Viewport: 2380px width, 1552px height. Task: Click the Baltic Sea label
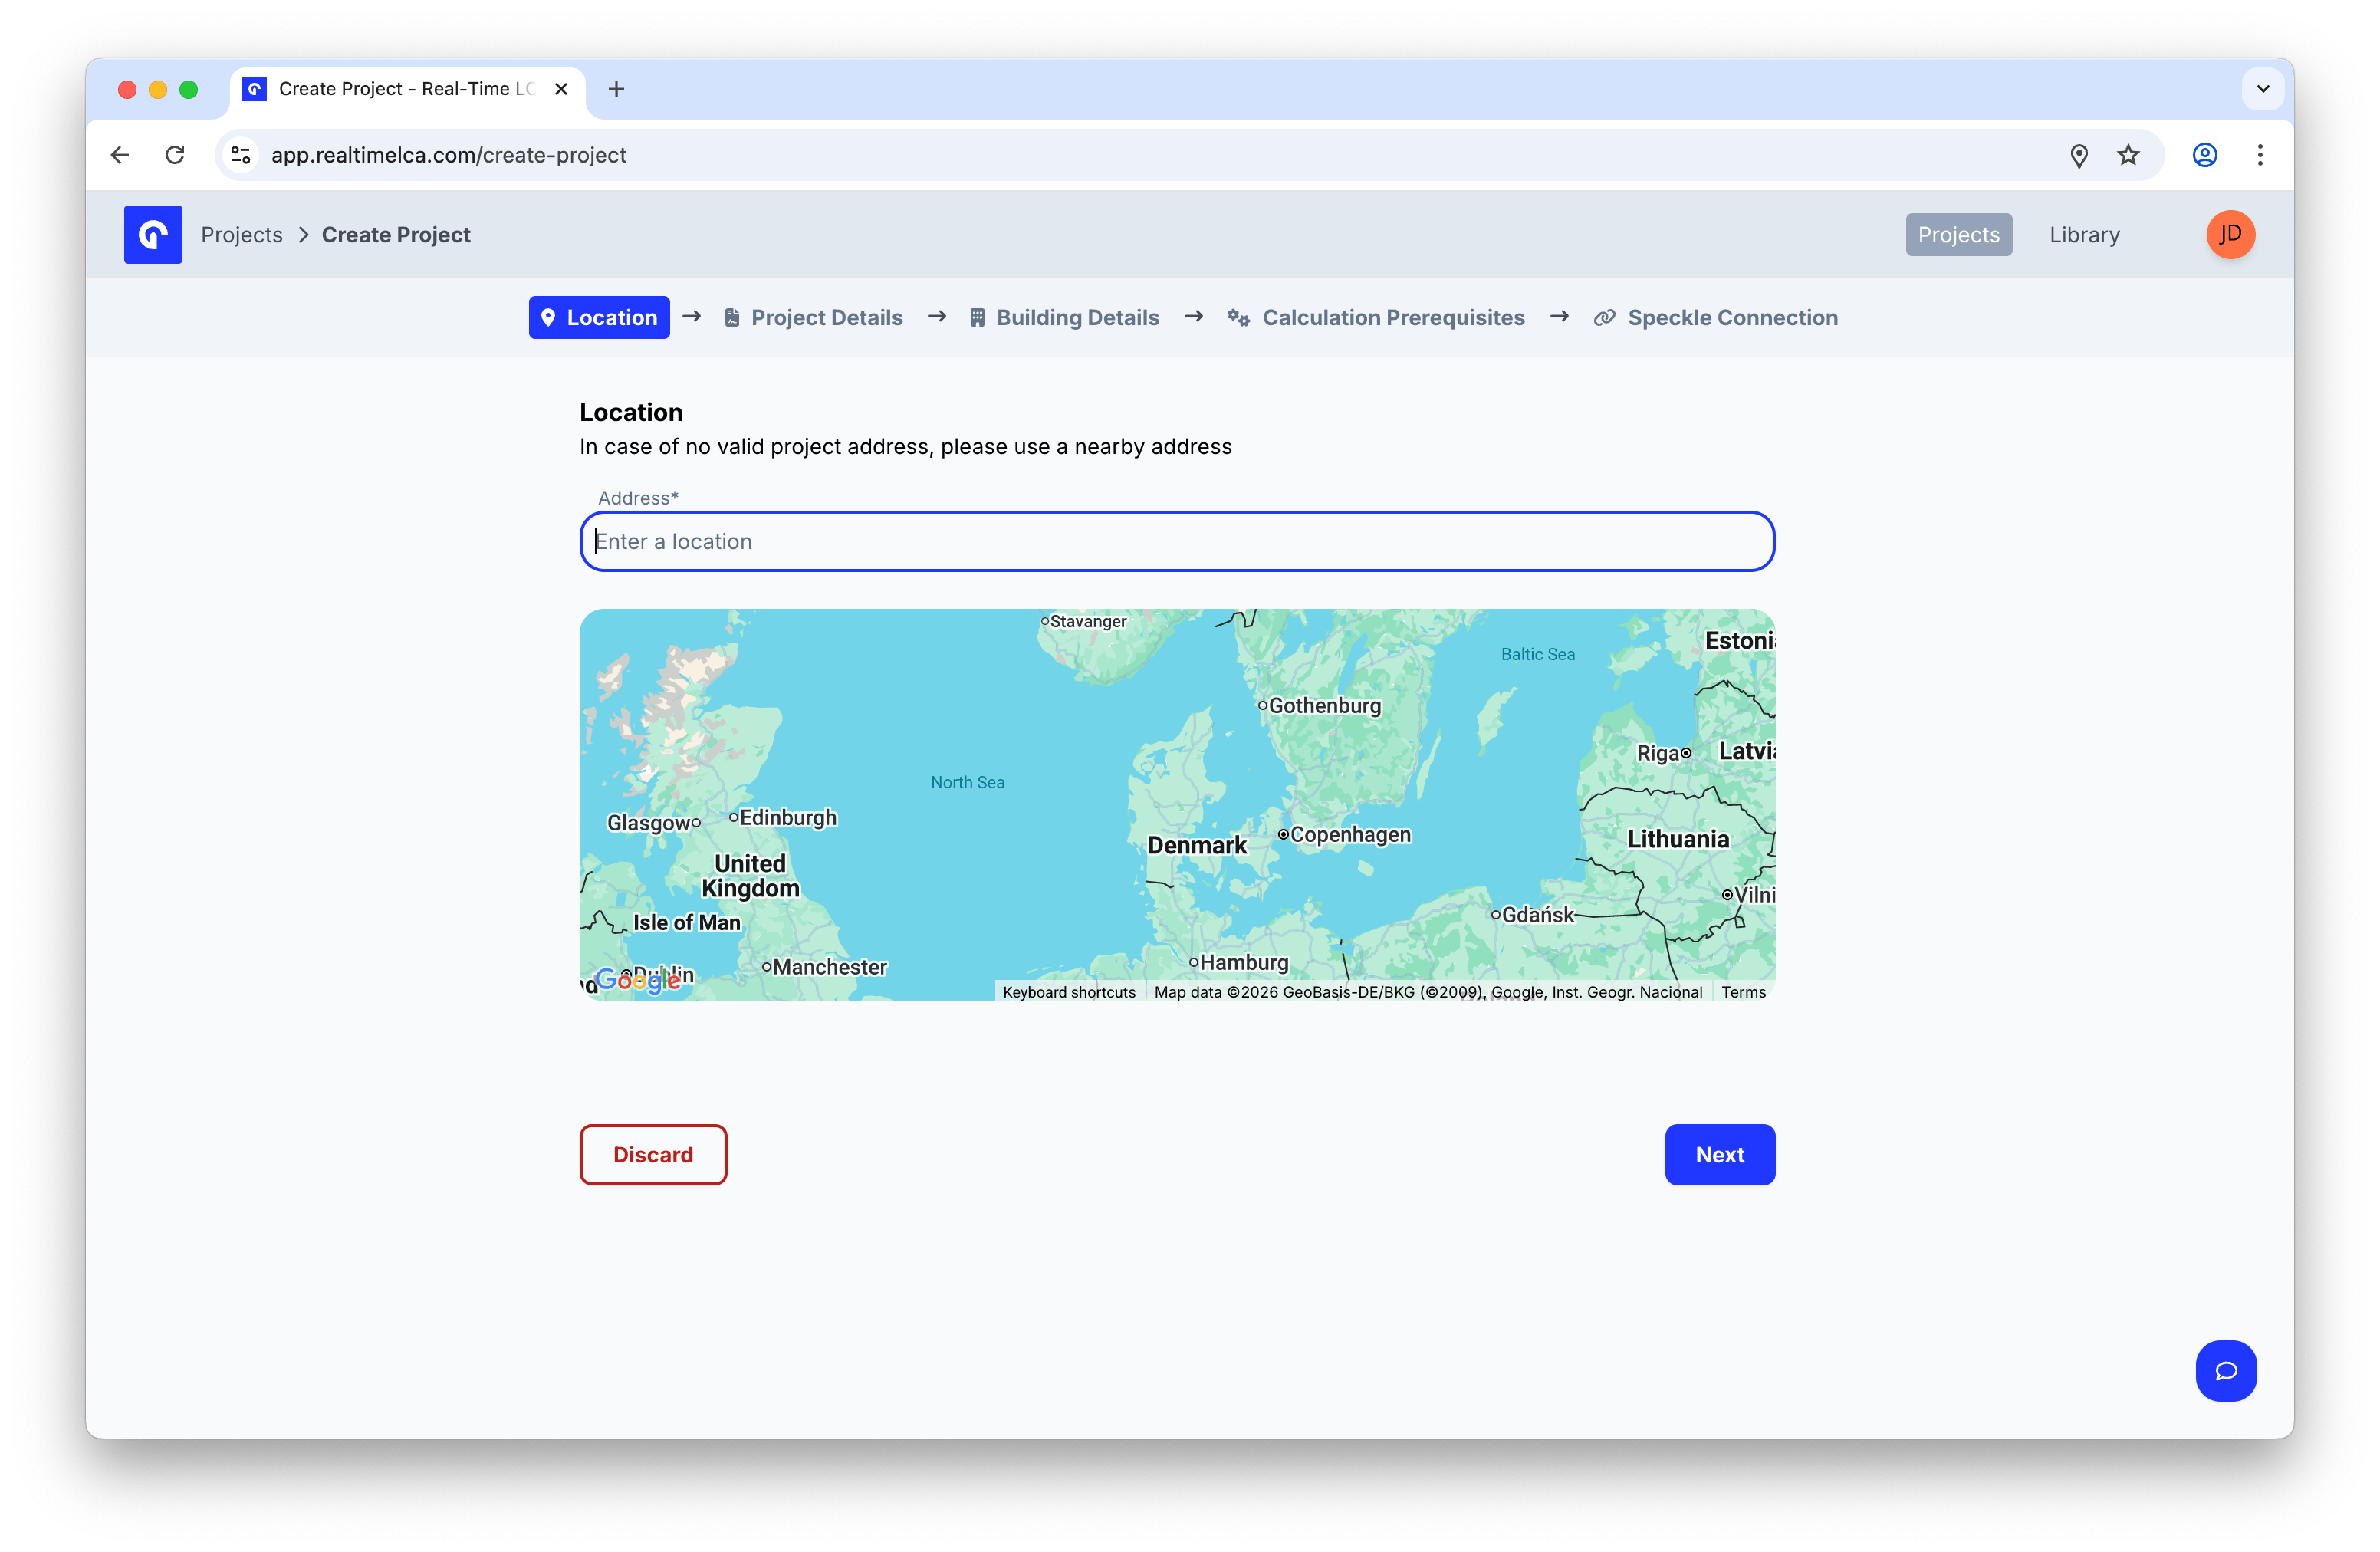tap(1537, 654)
